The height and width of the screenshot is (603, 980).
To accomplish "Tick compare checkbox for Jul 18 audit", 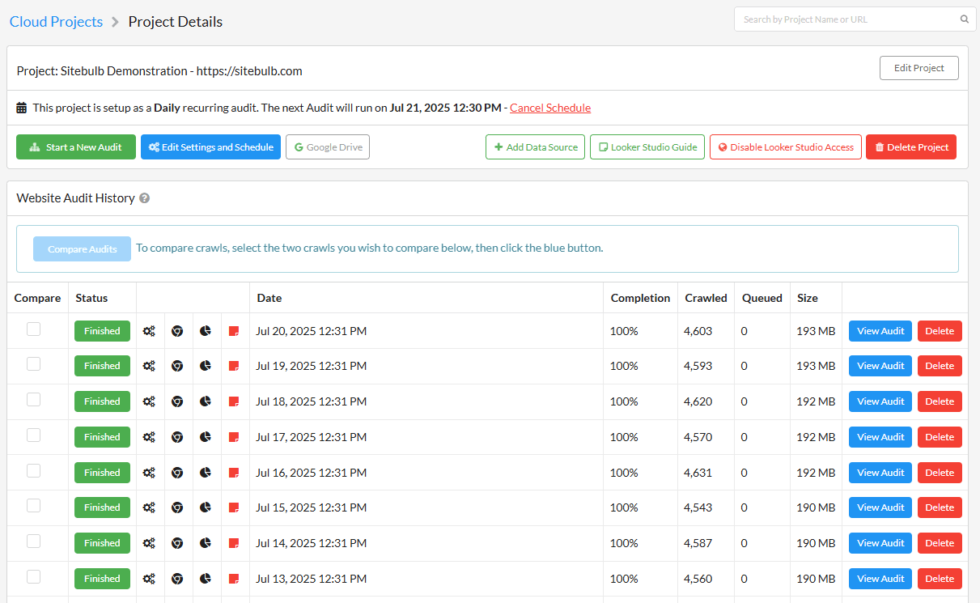I will pyautogui.click(x=33, y=399).
